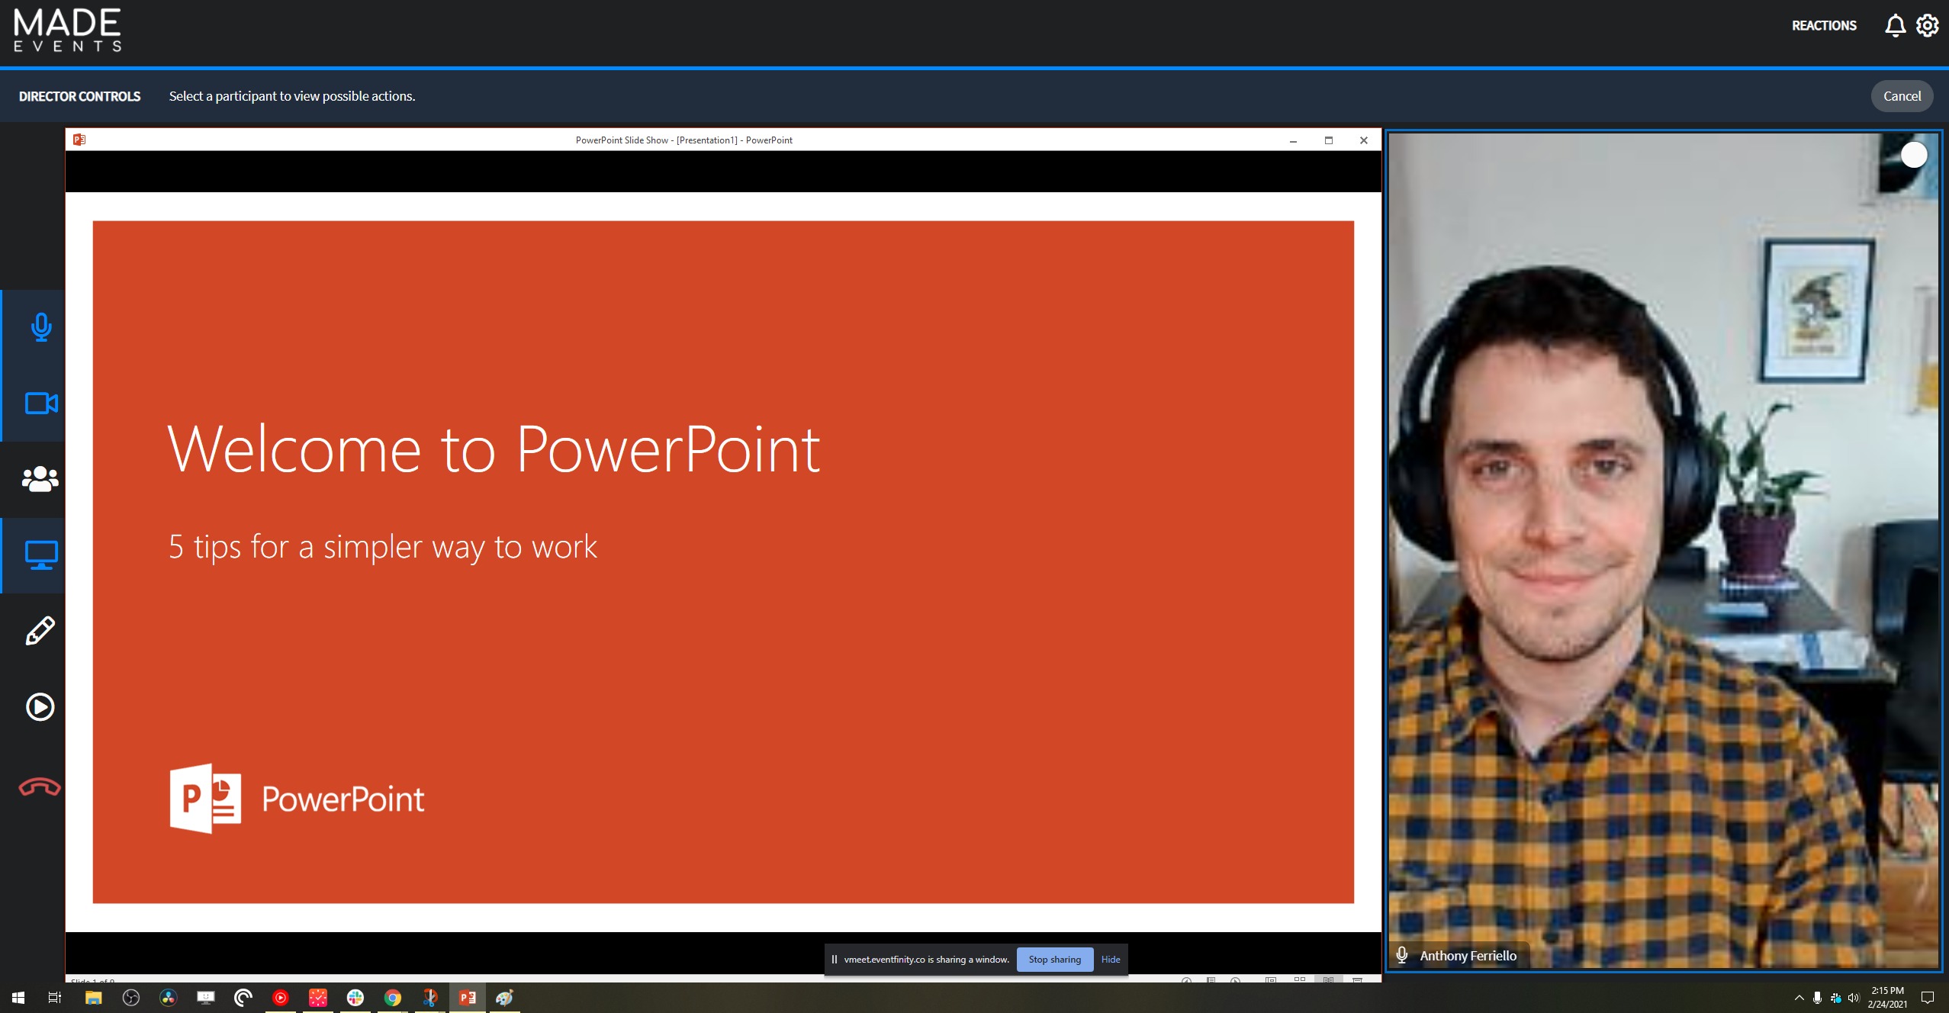1949x1013 pixels.
Task: Click the tray microphone icon
Action: click(x=1817, y=997)
